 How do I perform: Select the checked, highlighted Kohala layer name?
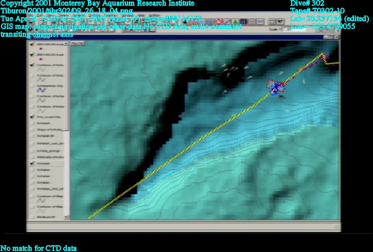(44, 163)
